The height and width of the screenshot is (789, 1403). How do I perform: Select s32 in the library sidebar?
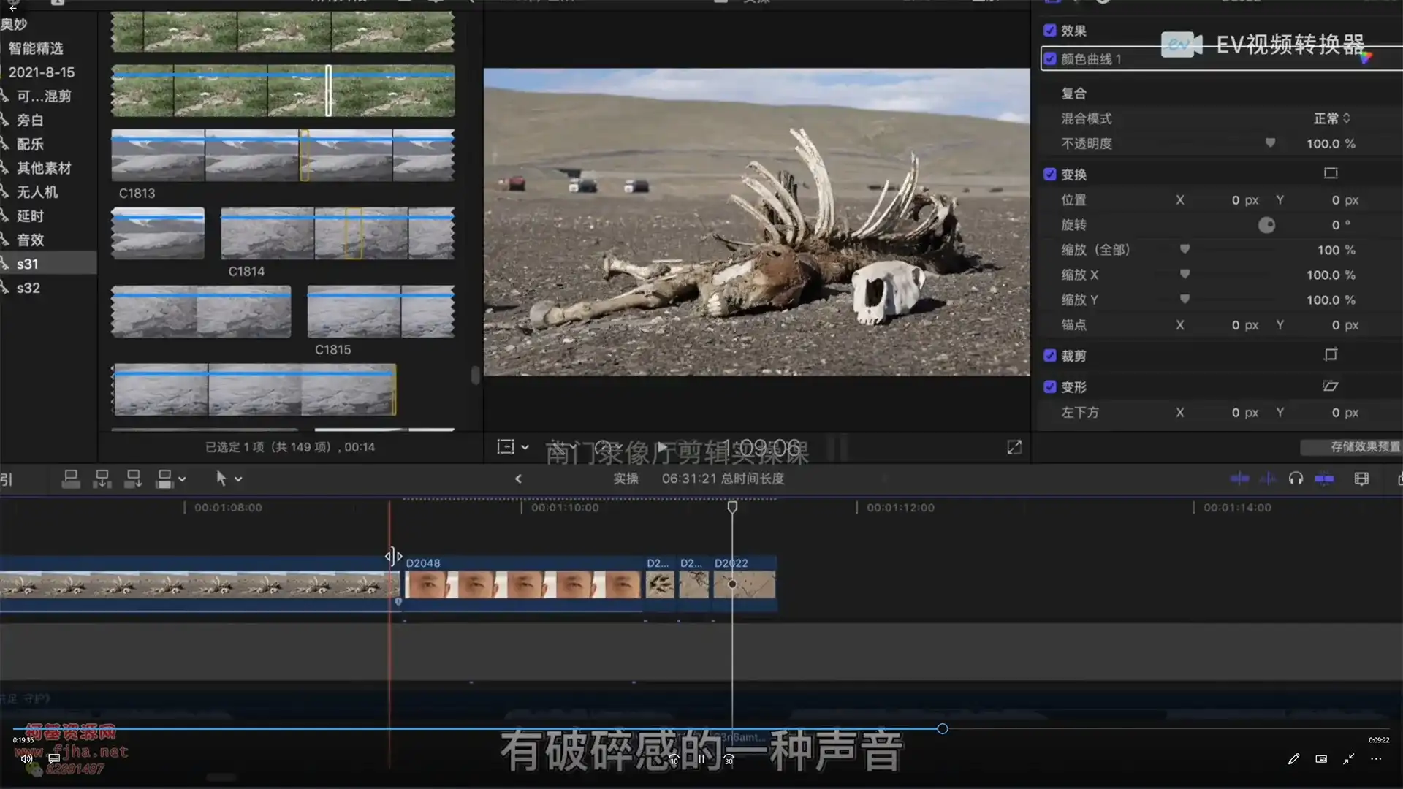(x=28, y=288)
